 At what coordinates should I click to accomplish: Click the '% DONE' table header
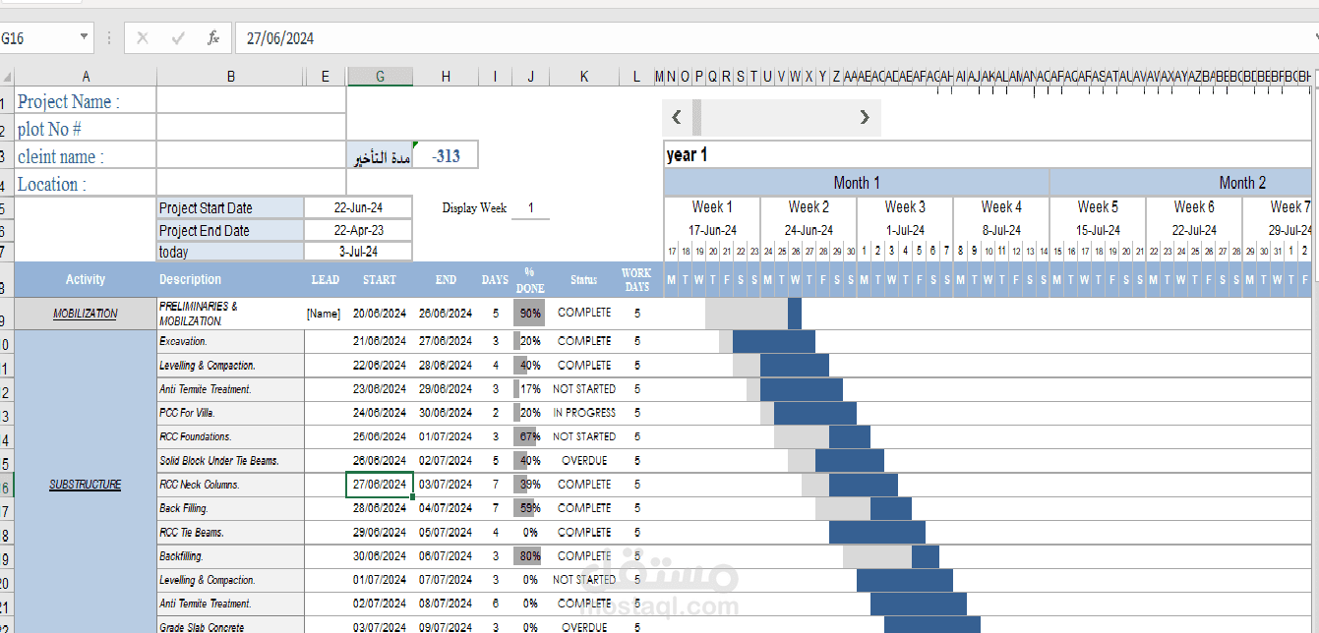[530, 279]
